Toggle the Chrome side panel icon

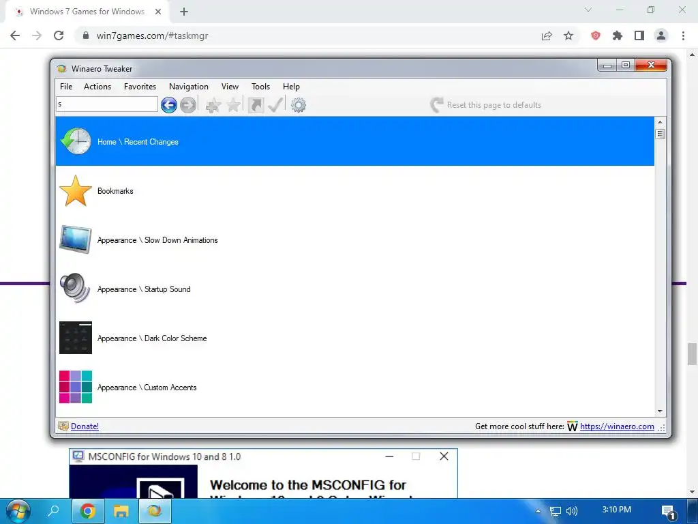(639, 35)
